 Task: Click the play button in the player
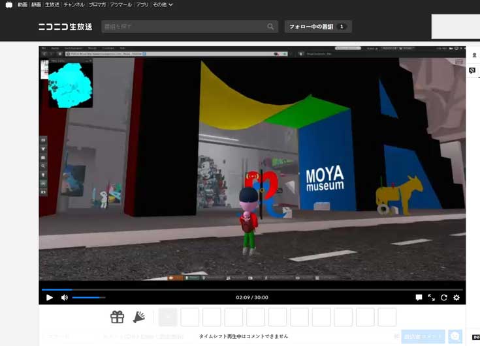[x=50, y=298]
